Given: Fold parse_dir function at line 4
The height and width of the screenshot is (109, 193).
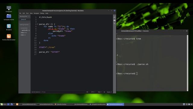Looking at the screenshot, I should 37,24.
